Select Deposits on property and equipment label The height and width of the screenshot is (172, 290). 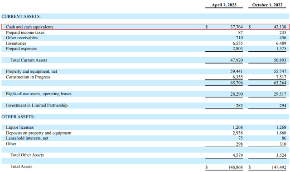[x=39, y=133]
